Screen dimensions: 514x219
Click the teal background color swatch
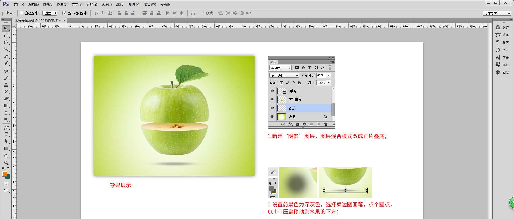[x=8, y=177]
